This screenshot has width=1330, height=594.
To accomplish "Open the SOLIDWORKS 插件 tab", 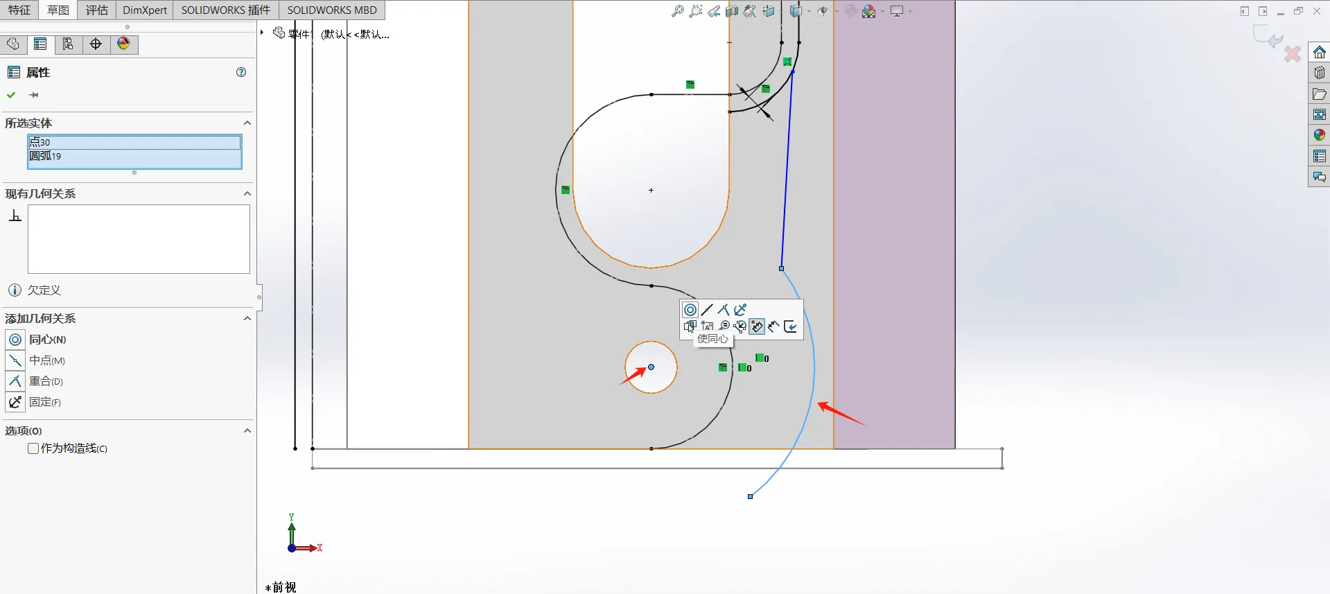I will 226,10.
